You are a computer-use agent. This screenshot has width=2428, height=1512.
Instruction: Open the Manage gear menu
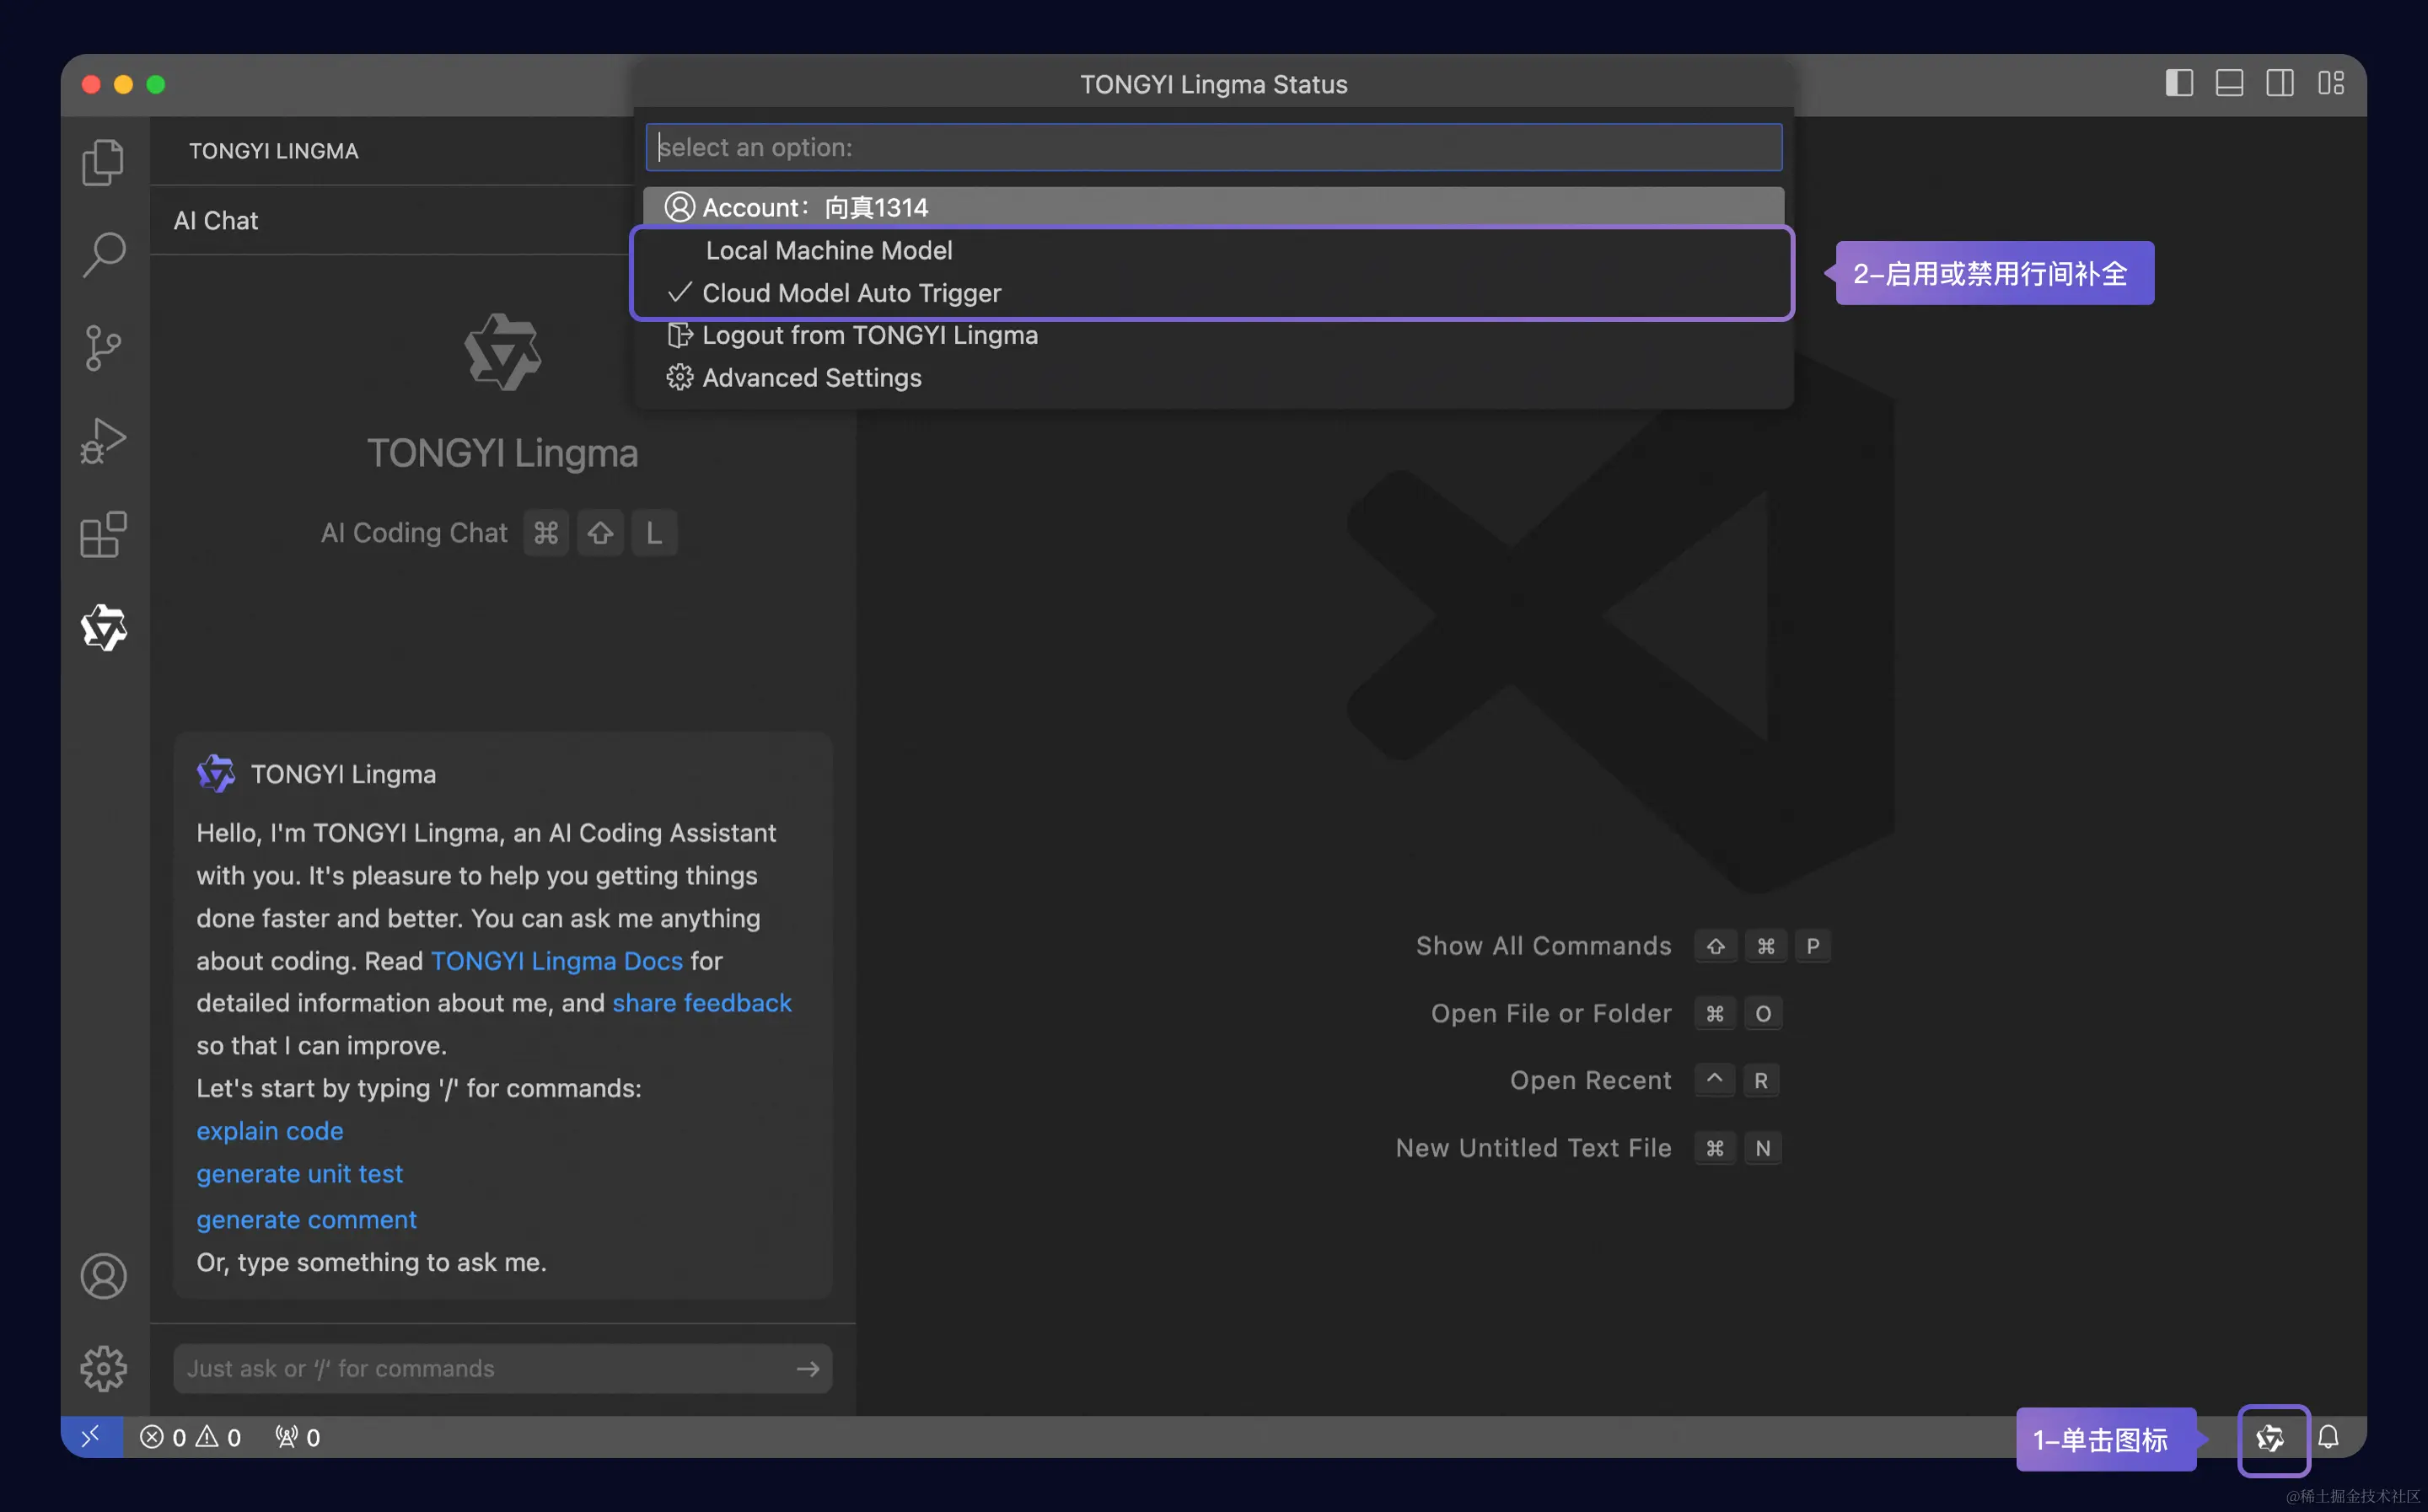tap(103, 1368)
